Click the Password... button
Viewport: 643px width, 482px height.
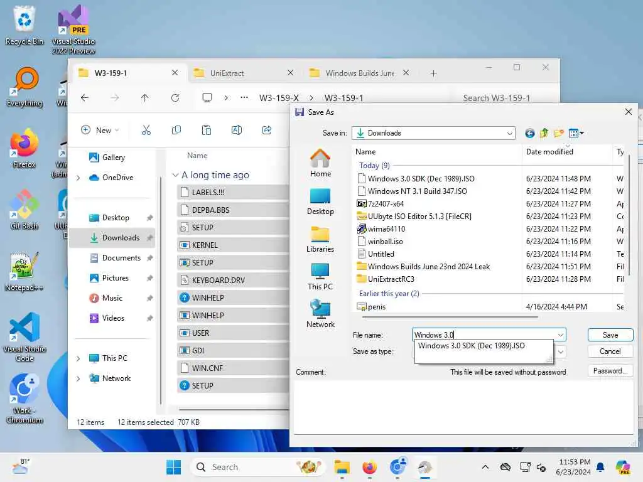coord(610,371)
